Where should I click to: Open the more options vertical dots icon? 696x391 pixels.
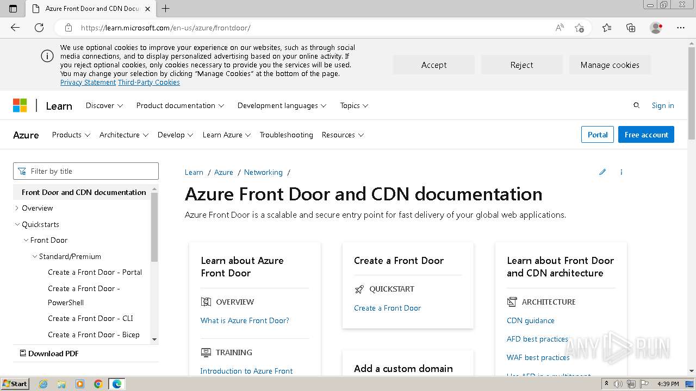(622, 172)
